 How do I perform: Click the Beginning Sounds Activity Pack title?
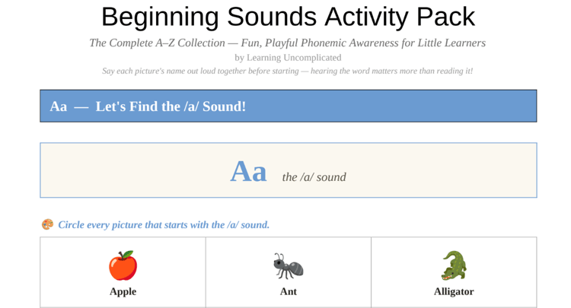click(288, 17)
